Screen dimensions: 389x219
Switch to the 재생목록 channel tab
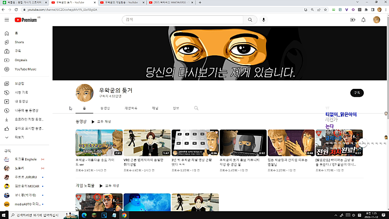coord(131,108)
